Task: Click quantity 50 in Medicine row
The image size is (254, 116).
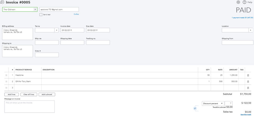Action: [x=204, y=75]
